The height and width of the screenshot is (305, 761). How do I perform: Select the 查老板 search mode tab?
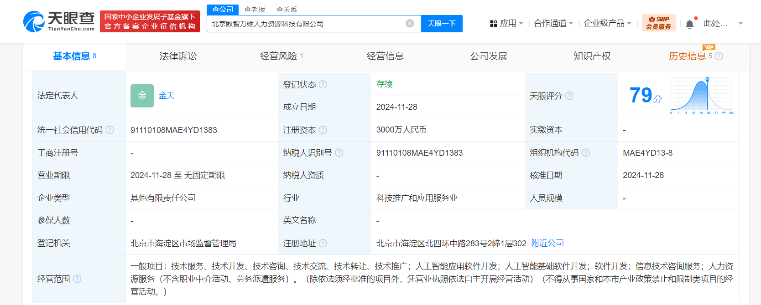(x=255, y=10)
